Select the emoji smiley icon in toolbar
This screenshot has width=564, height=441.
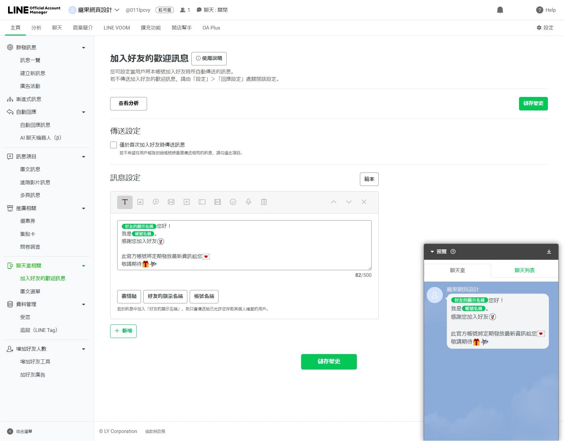tap(233, 202)
